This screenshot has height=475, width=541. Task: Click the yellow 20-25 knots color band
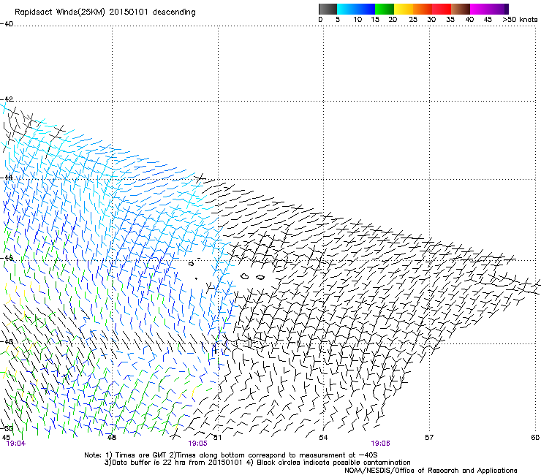click(x=404, y=9)
